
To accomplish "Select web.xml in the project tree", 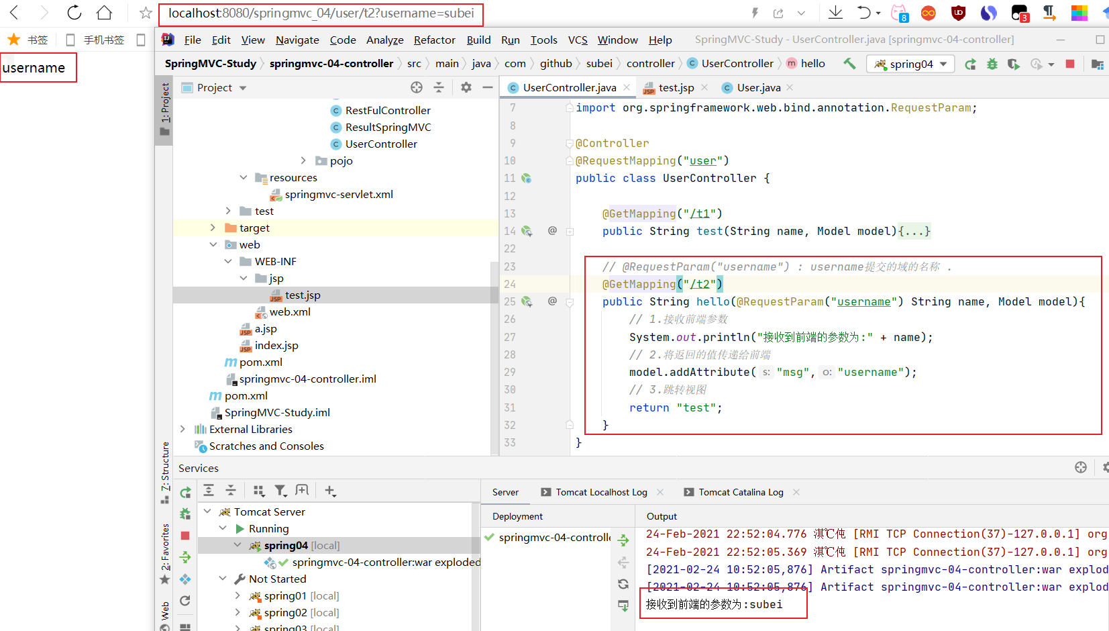I will click(290, 311).
